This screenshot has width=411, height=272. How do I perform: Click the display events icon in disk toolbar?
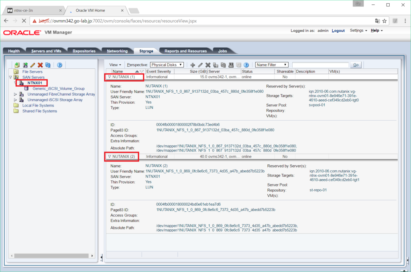[238, 65]
